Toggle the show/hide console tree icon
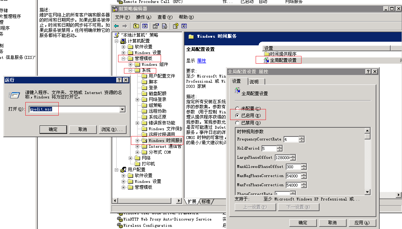This screenshot has height=229, width=402. coord(145,26)
